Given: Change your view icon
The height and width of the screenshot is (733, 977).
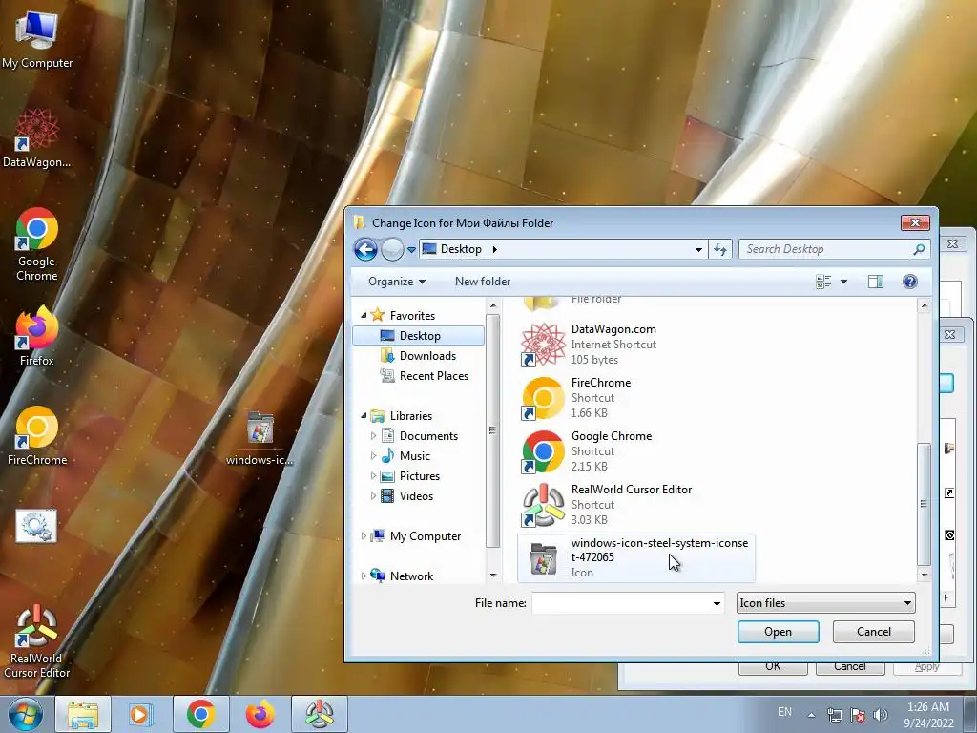Looking at the screenshot, I should click(823, 282).
